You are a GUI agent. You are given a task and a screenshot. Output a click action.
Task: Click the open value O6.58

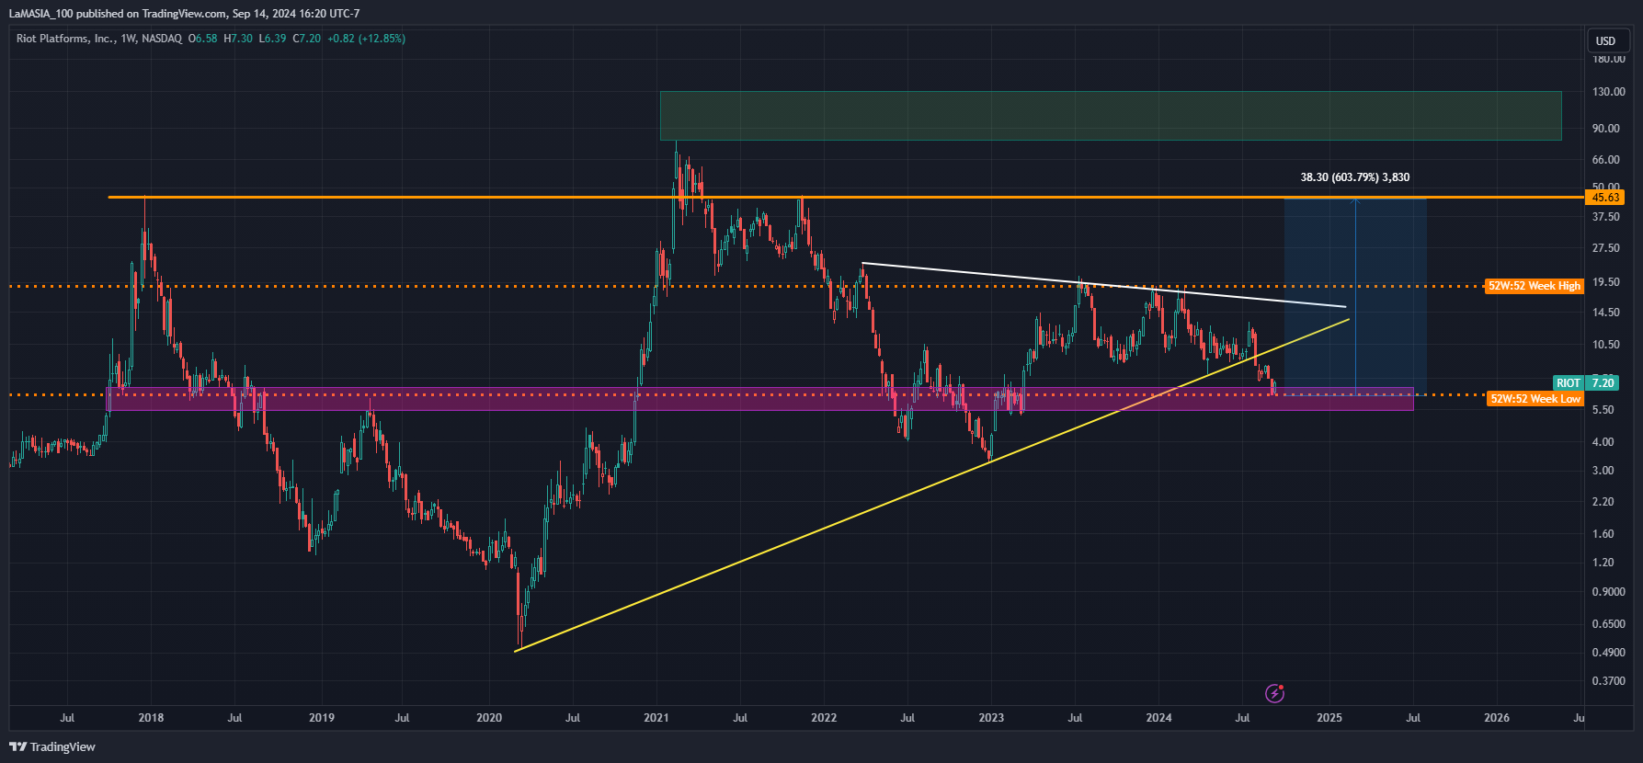(202, 39)
